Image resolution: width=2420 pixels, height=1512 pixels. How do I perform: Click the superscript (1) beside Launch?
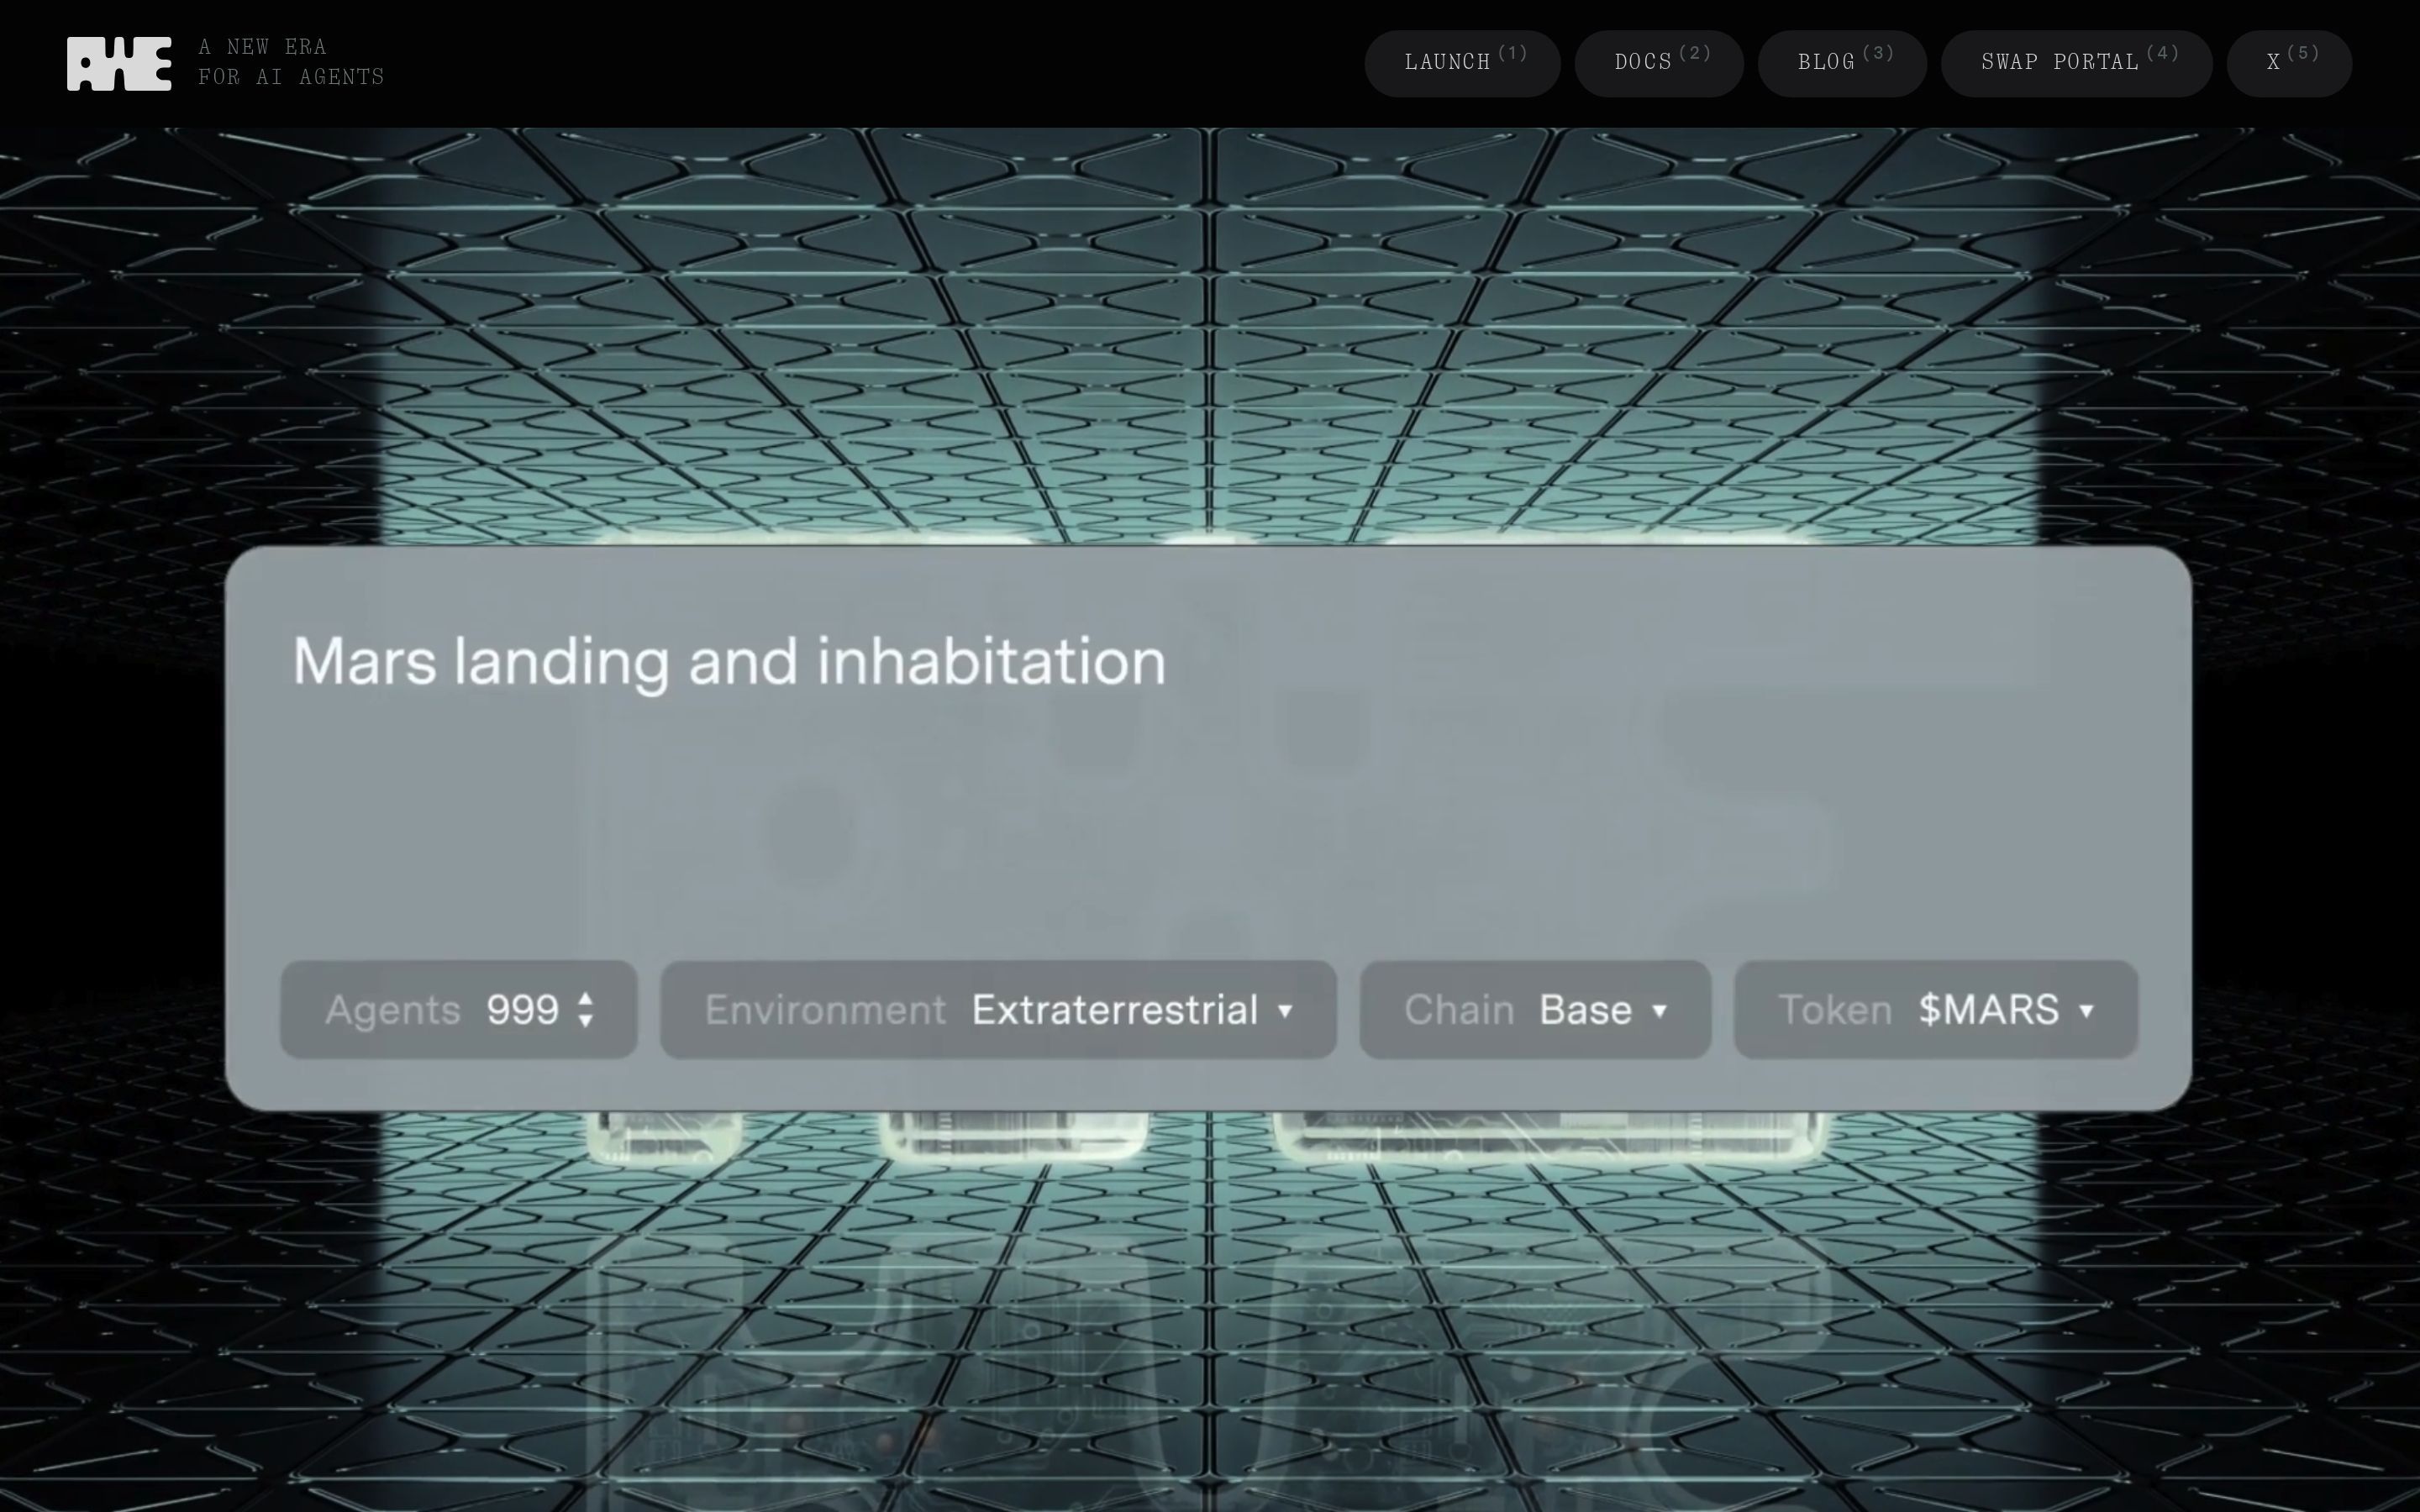click(1512, 53)
